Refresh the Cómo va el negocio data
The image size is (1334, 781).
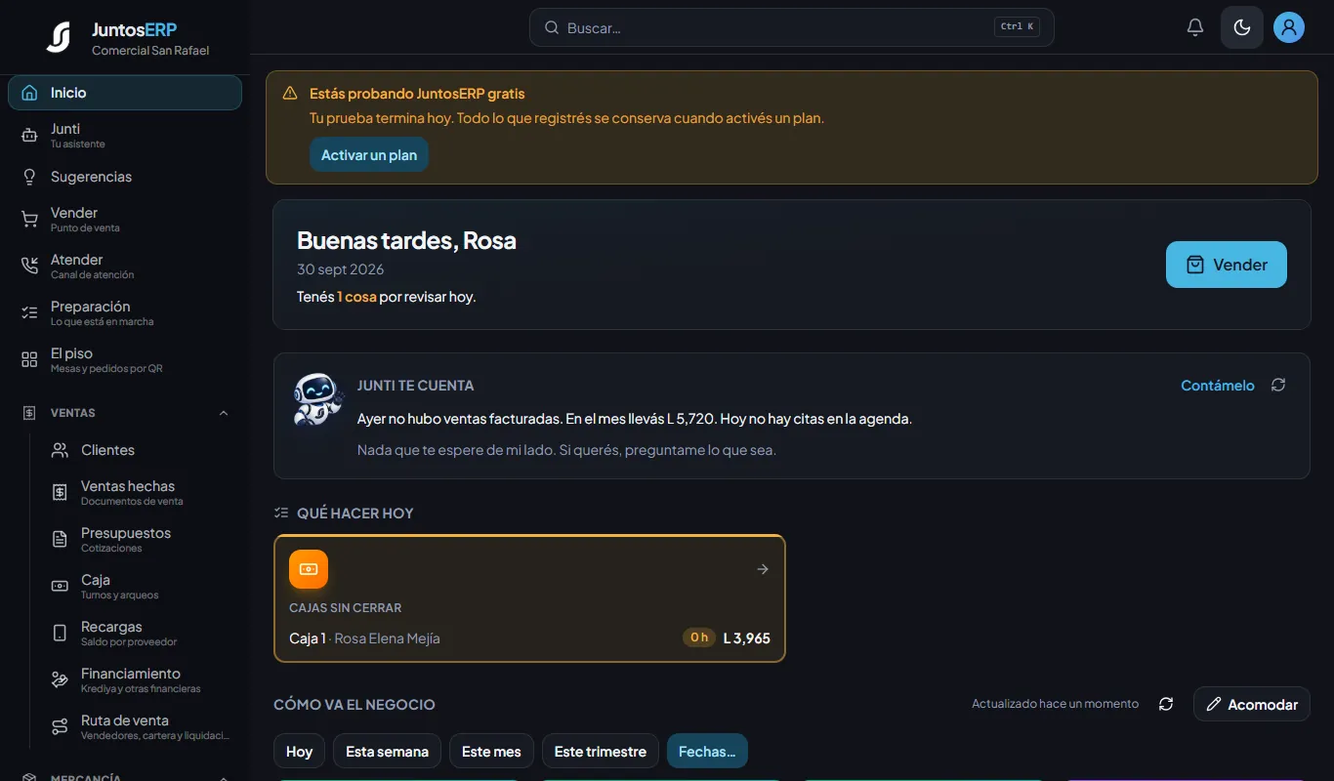click(x=1166, y=704)
